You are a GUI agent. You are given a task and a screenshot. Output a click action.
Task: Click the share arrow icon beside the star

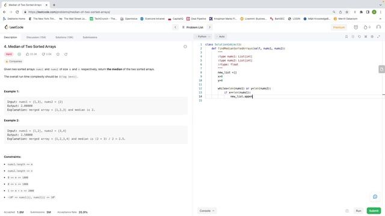click(66, 54)
